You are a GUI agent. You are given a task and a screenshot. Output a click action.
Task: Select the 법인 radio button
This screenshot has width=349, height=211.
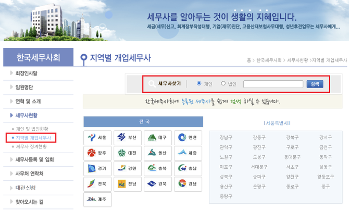pyautogui.click(x=223, y=83)
